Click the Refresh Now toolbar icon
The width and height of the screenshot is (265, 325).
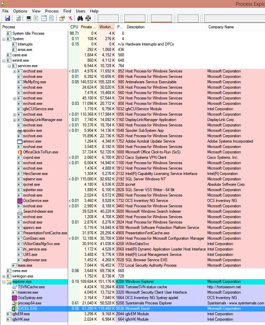pyautogui.click(x=18, y=18)
